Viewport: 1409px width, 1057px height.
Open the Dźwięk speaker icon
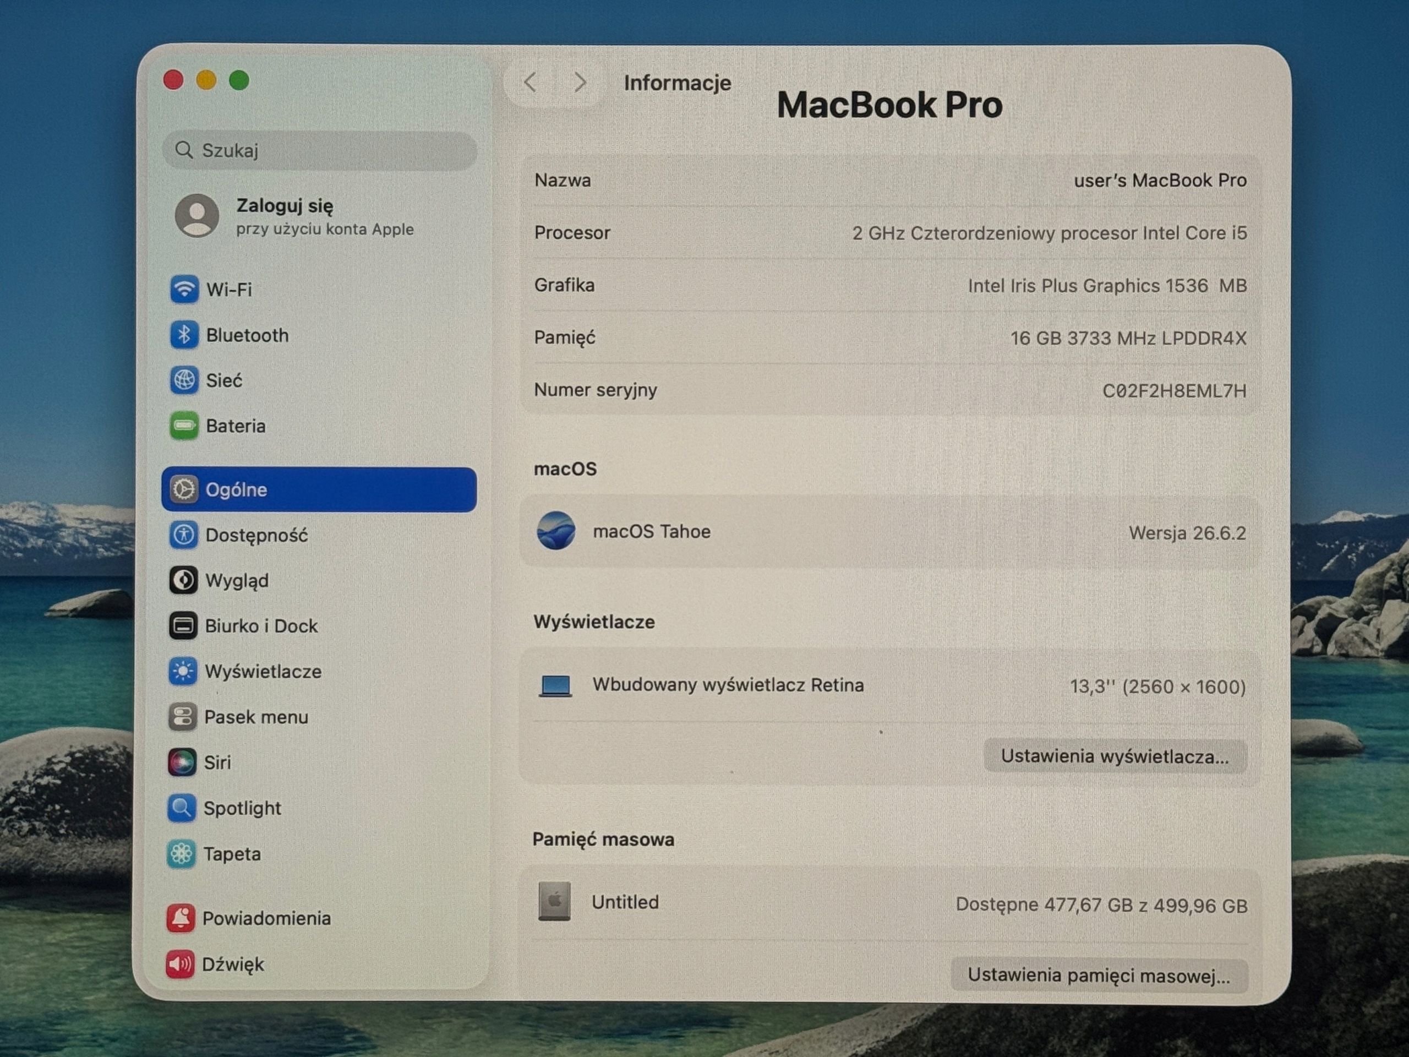pos(181,964)
